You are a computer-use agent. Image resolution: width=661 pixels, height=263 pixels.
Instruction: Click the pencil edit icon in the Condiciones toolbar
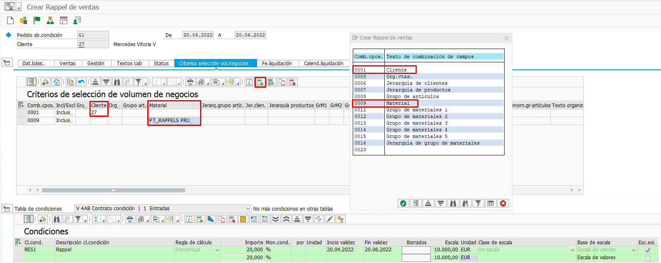point(330,219)
